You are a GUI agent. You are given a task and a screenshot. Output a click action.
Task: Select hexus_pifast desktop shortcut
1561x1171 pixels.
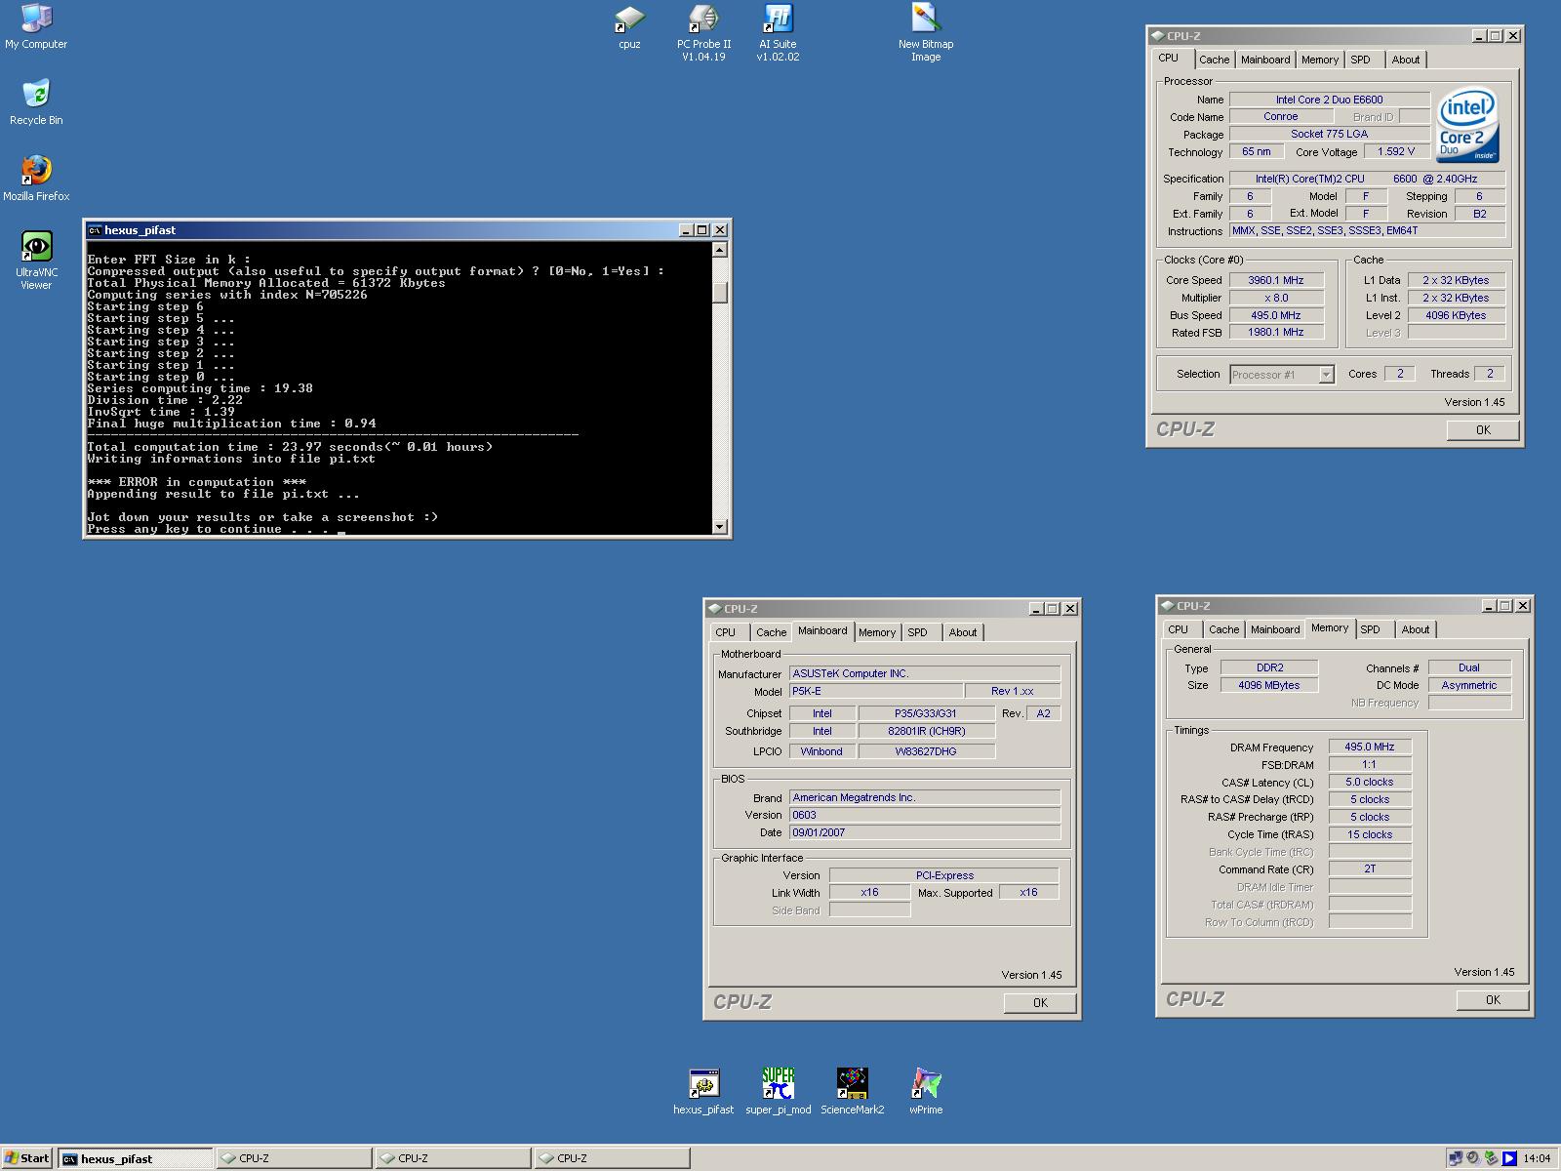pos(703,1092)
